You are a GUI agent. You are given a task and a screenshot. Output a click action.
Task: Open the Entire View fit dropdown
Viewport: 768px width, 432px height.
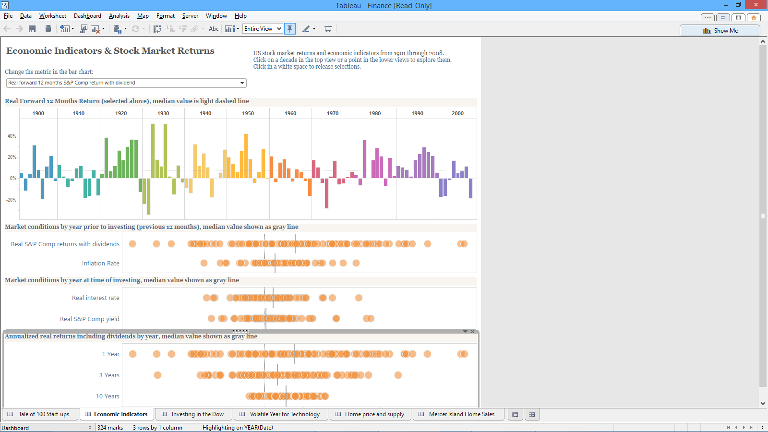[x=278, y=29]
